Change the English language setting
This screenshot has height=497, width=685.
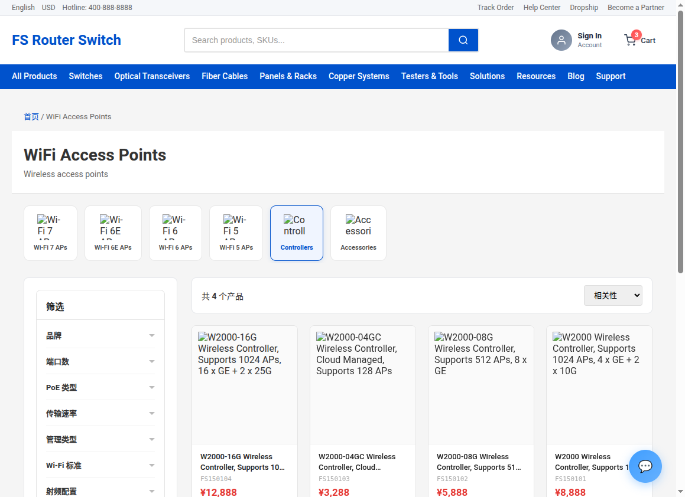(x=23, y=8)
